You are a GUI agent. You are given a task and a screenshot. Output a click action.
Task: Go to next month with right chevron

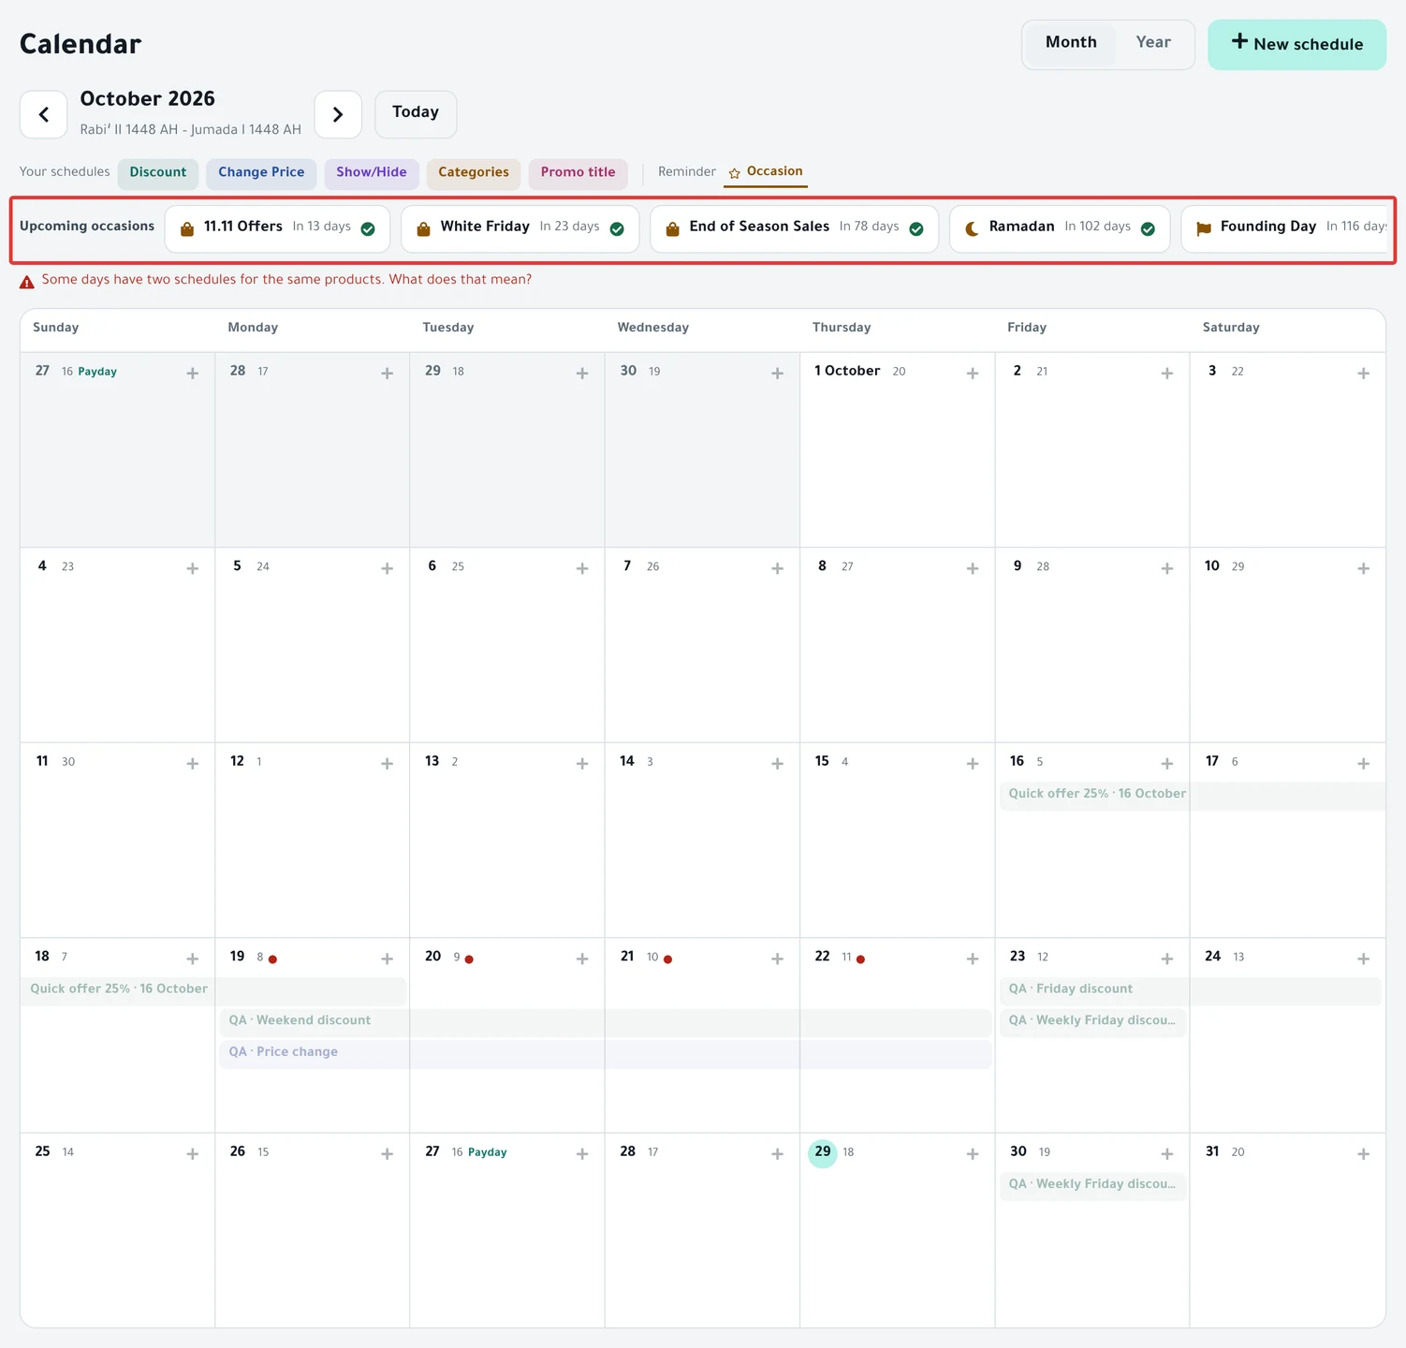point(338,114)
